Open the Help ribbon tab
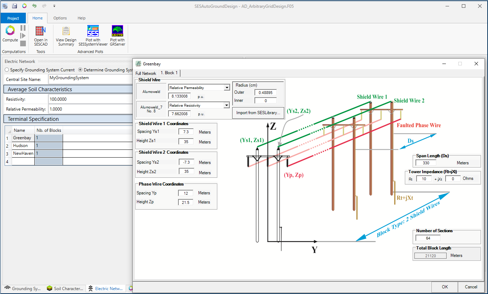This screenshot has width=488, height=294. click(x=81, y=18)
